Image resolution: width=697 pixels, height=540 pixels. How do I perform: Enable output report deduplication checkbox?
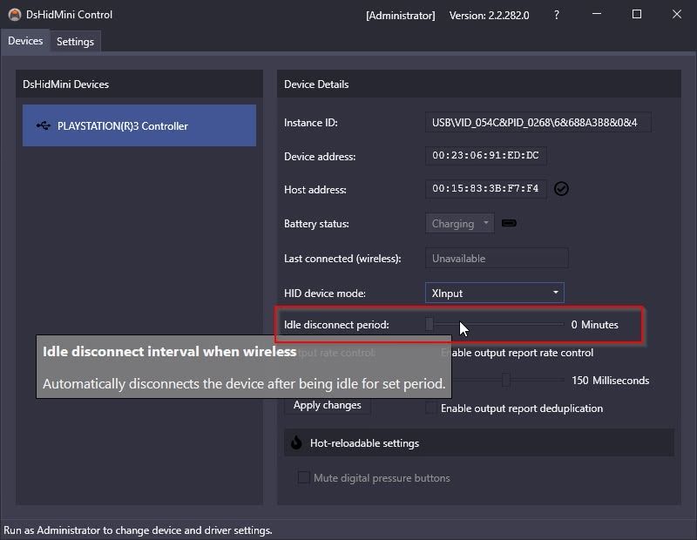click(430, 408)
